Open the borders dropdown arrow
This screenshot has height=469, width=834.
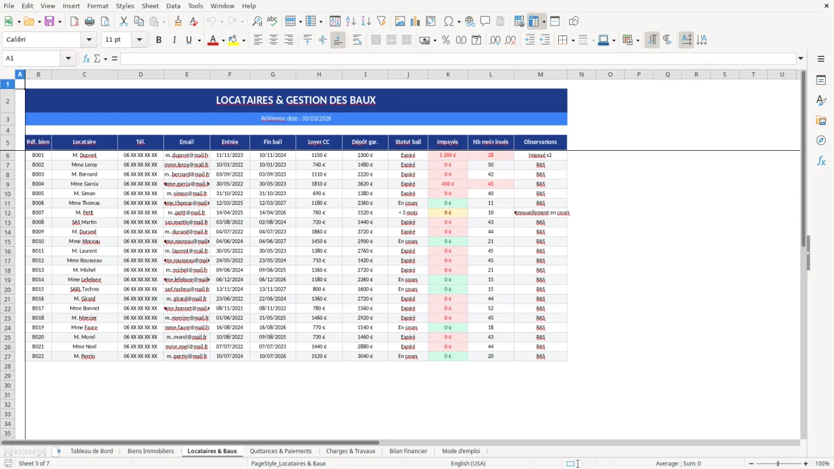[573, 40]
